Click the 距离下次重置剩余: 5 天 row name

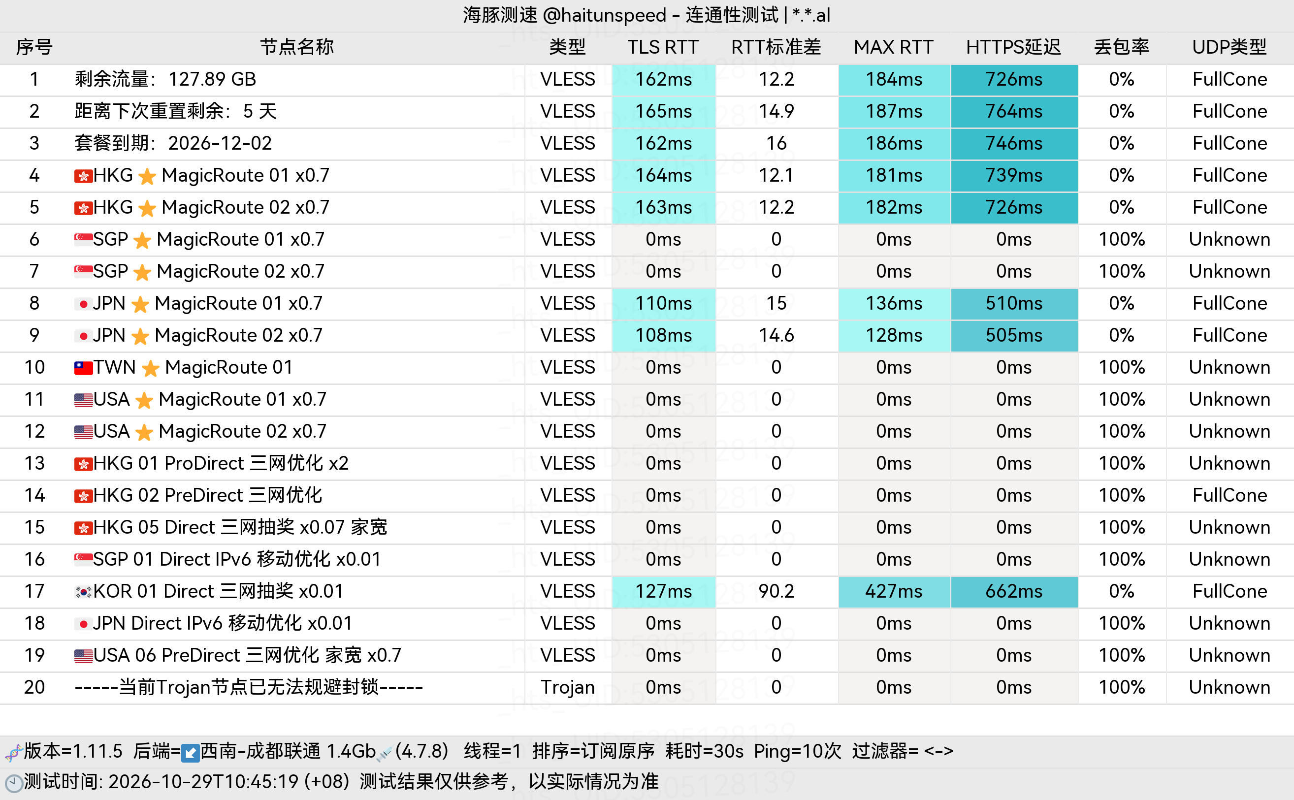pyautogui.click(x=176, y=112)
